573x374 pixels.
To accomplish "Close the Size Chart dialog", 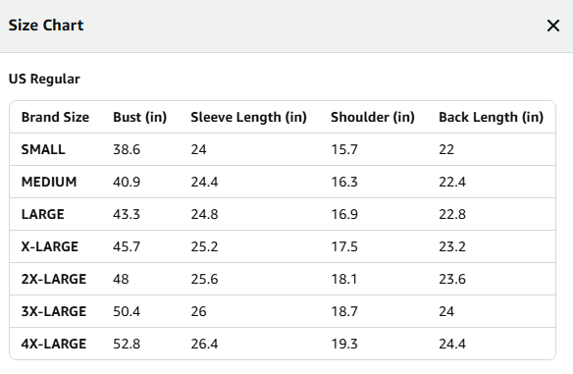I will [x=553, y=26].
